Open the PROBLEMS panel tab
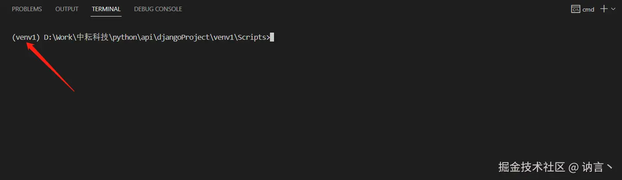 coord(27,9)
